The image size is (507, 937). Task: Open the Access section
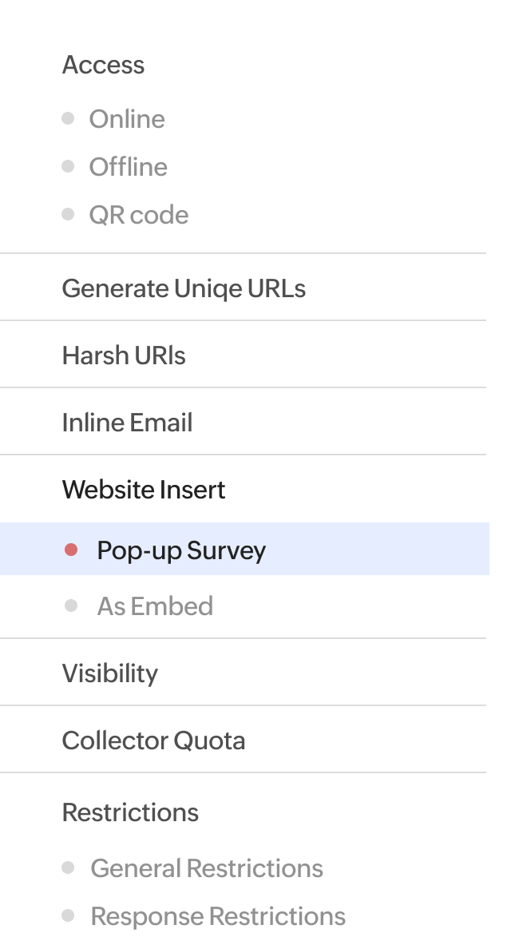coord(104,65)
